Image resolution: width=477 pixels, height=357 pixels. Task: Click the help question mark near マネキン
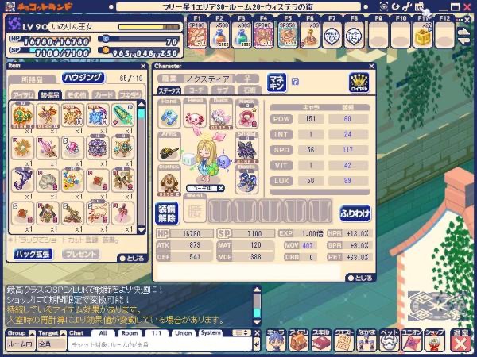point(295,82)
